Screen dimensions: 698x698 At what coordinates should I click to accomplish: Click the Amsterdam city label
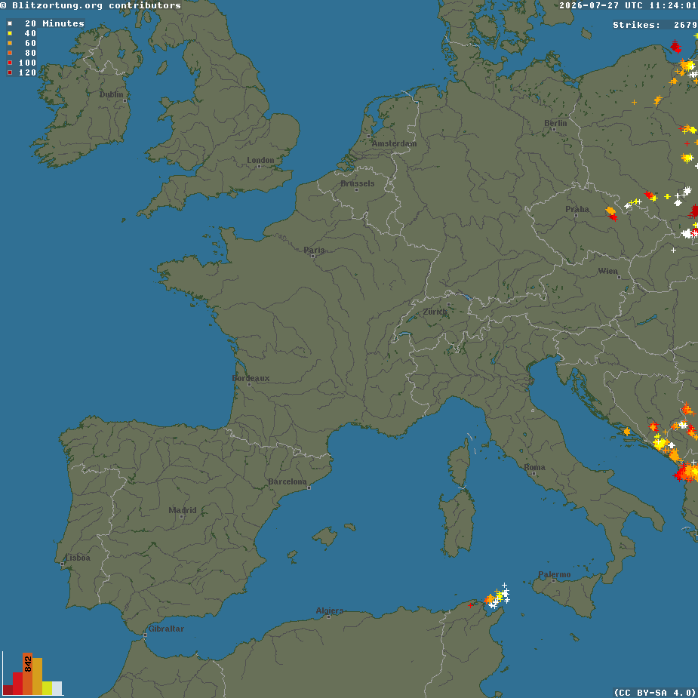(394, 143)
